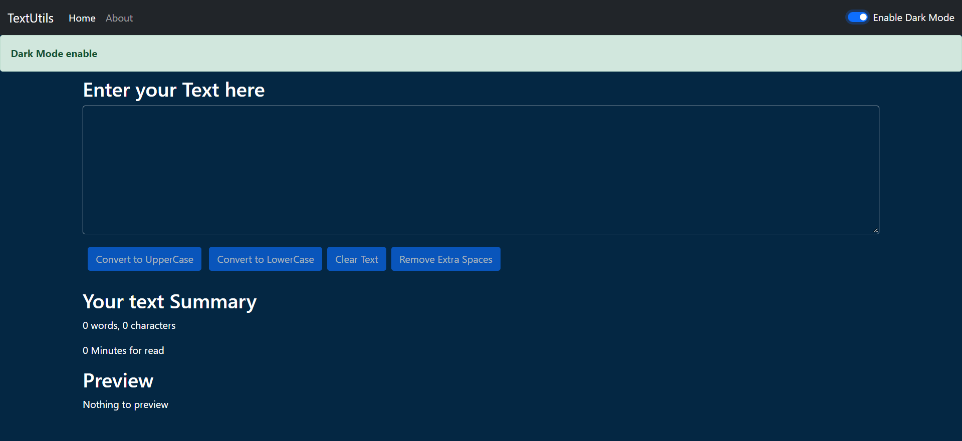
Task: Toggle the Enable Dark Mode switch
Action: click(x=857, y=18)
